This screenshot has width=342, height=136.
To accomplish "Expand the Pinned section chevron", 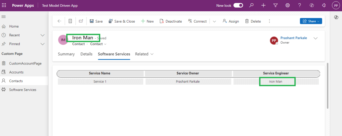I will (x=42, y=44).
